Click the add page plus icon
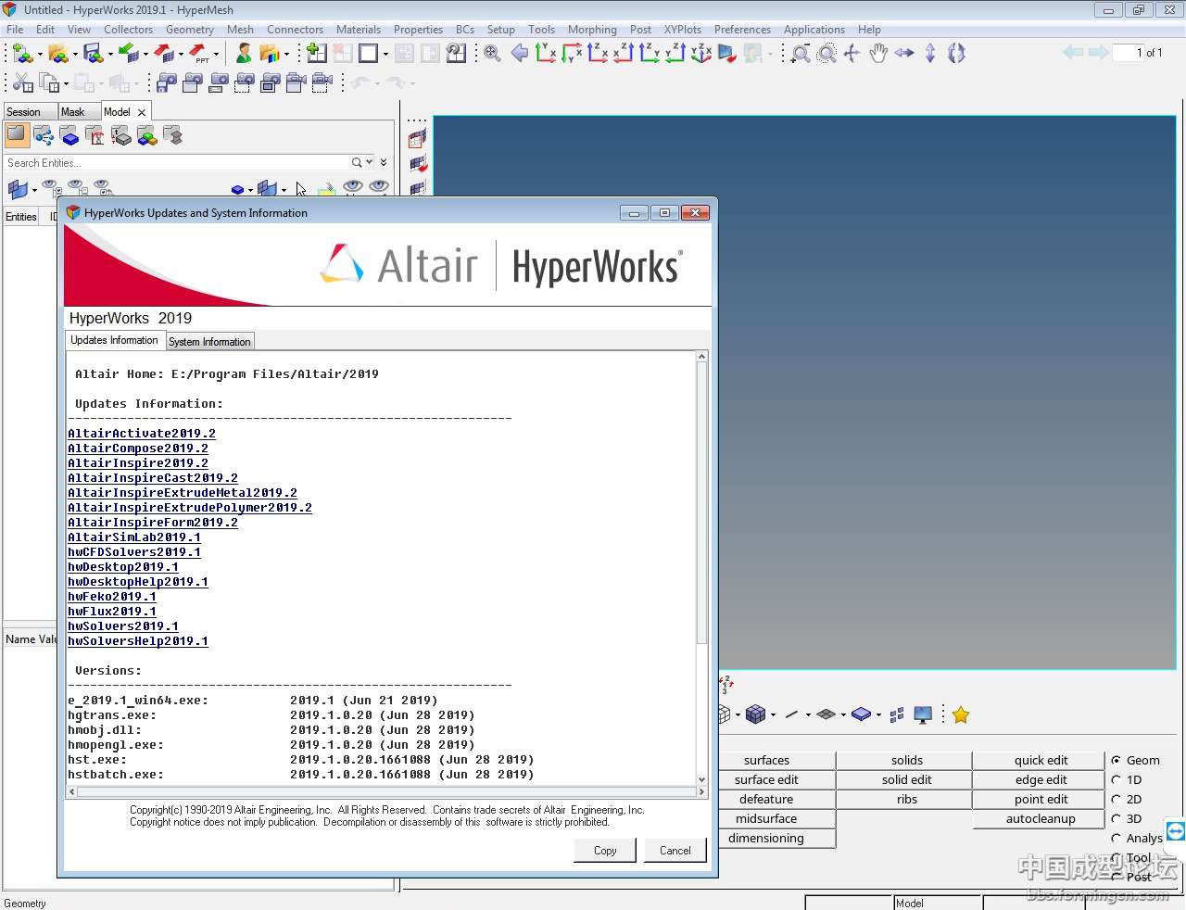 pyautogui.click(x=316, y=53)
